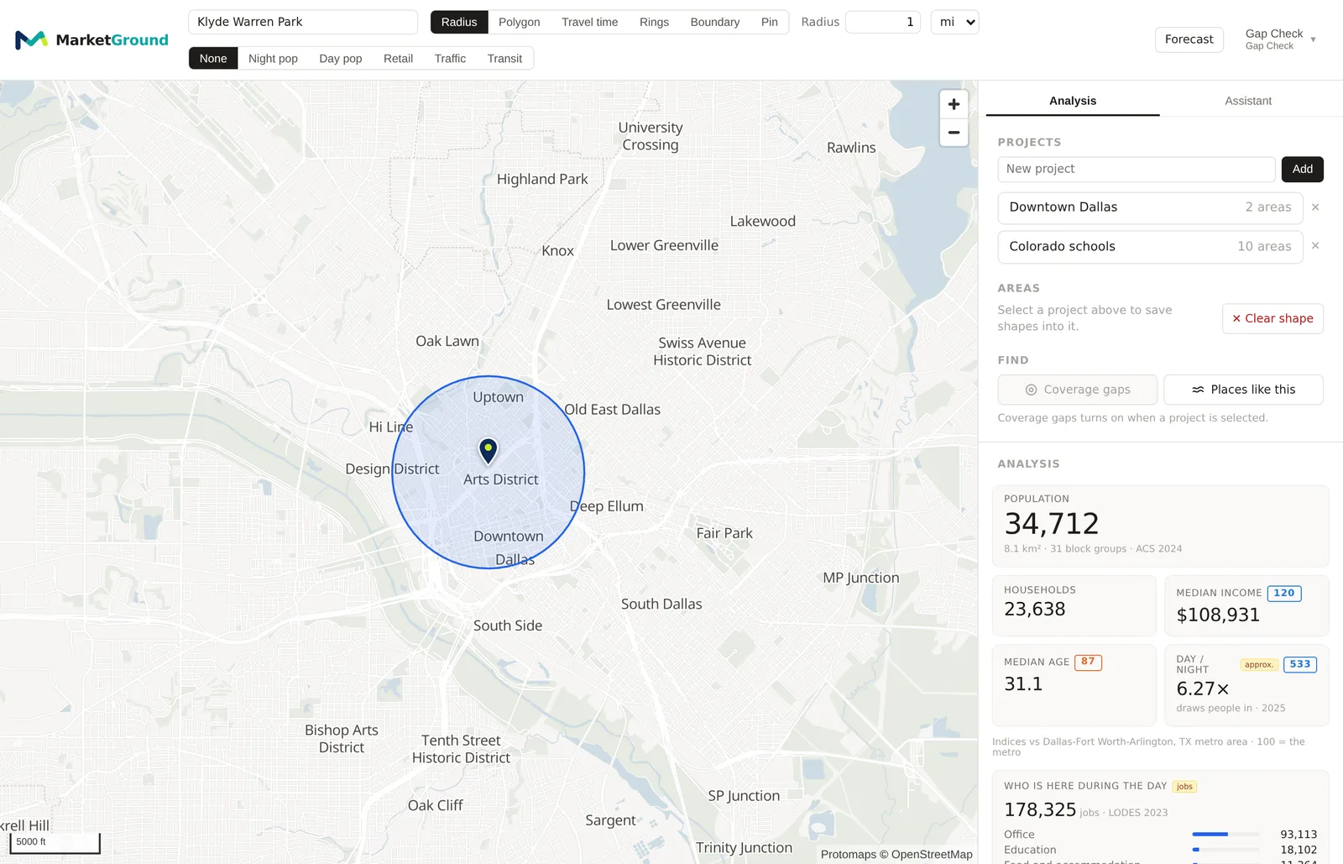Enable the Traffic overlay
Image resolution: width=1343 pixels, height=864 pixels.
(450, 58)
